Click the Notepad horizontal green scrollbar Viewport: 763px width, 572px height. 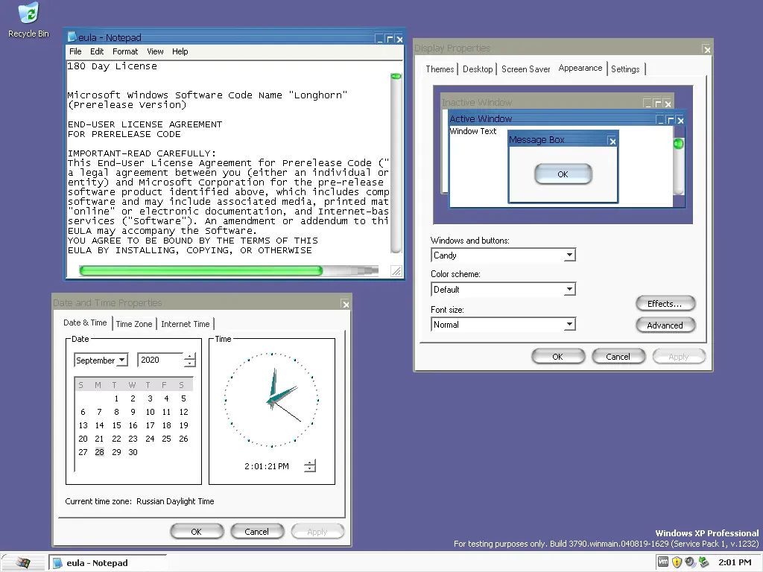coord(200,271)
